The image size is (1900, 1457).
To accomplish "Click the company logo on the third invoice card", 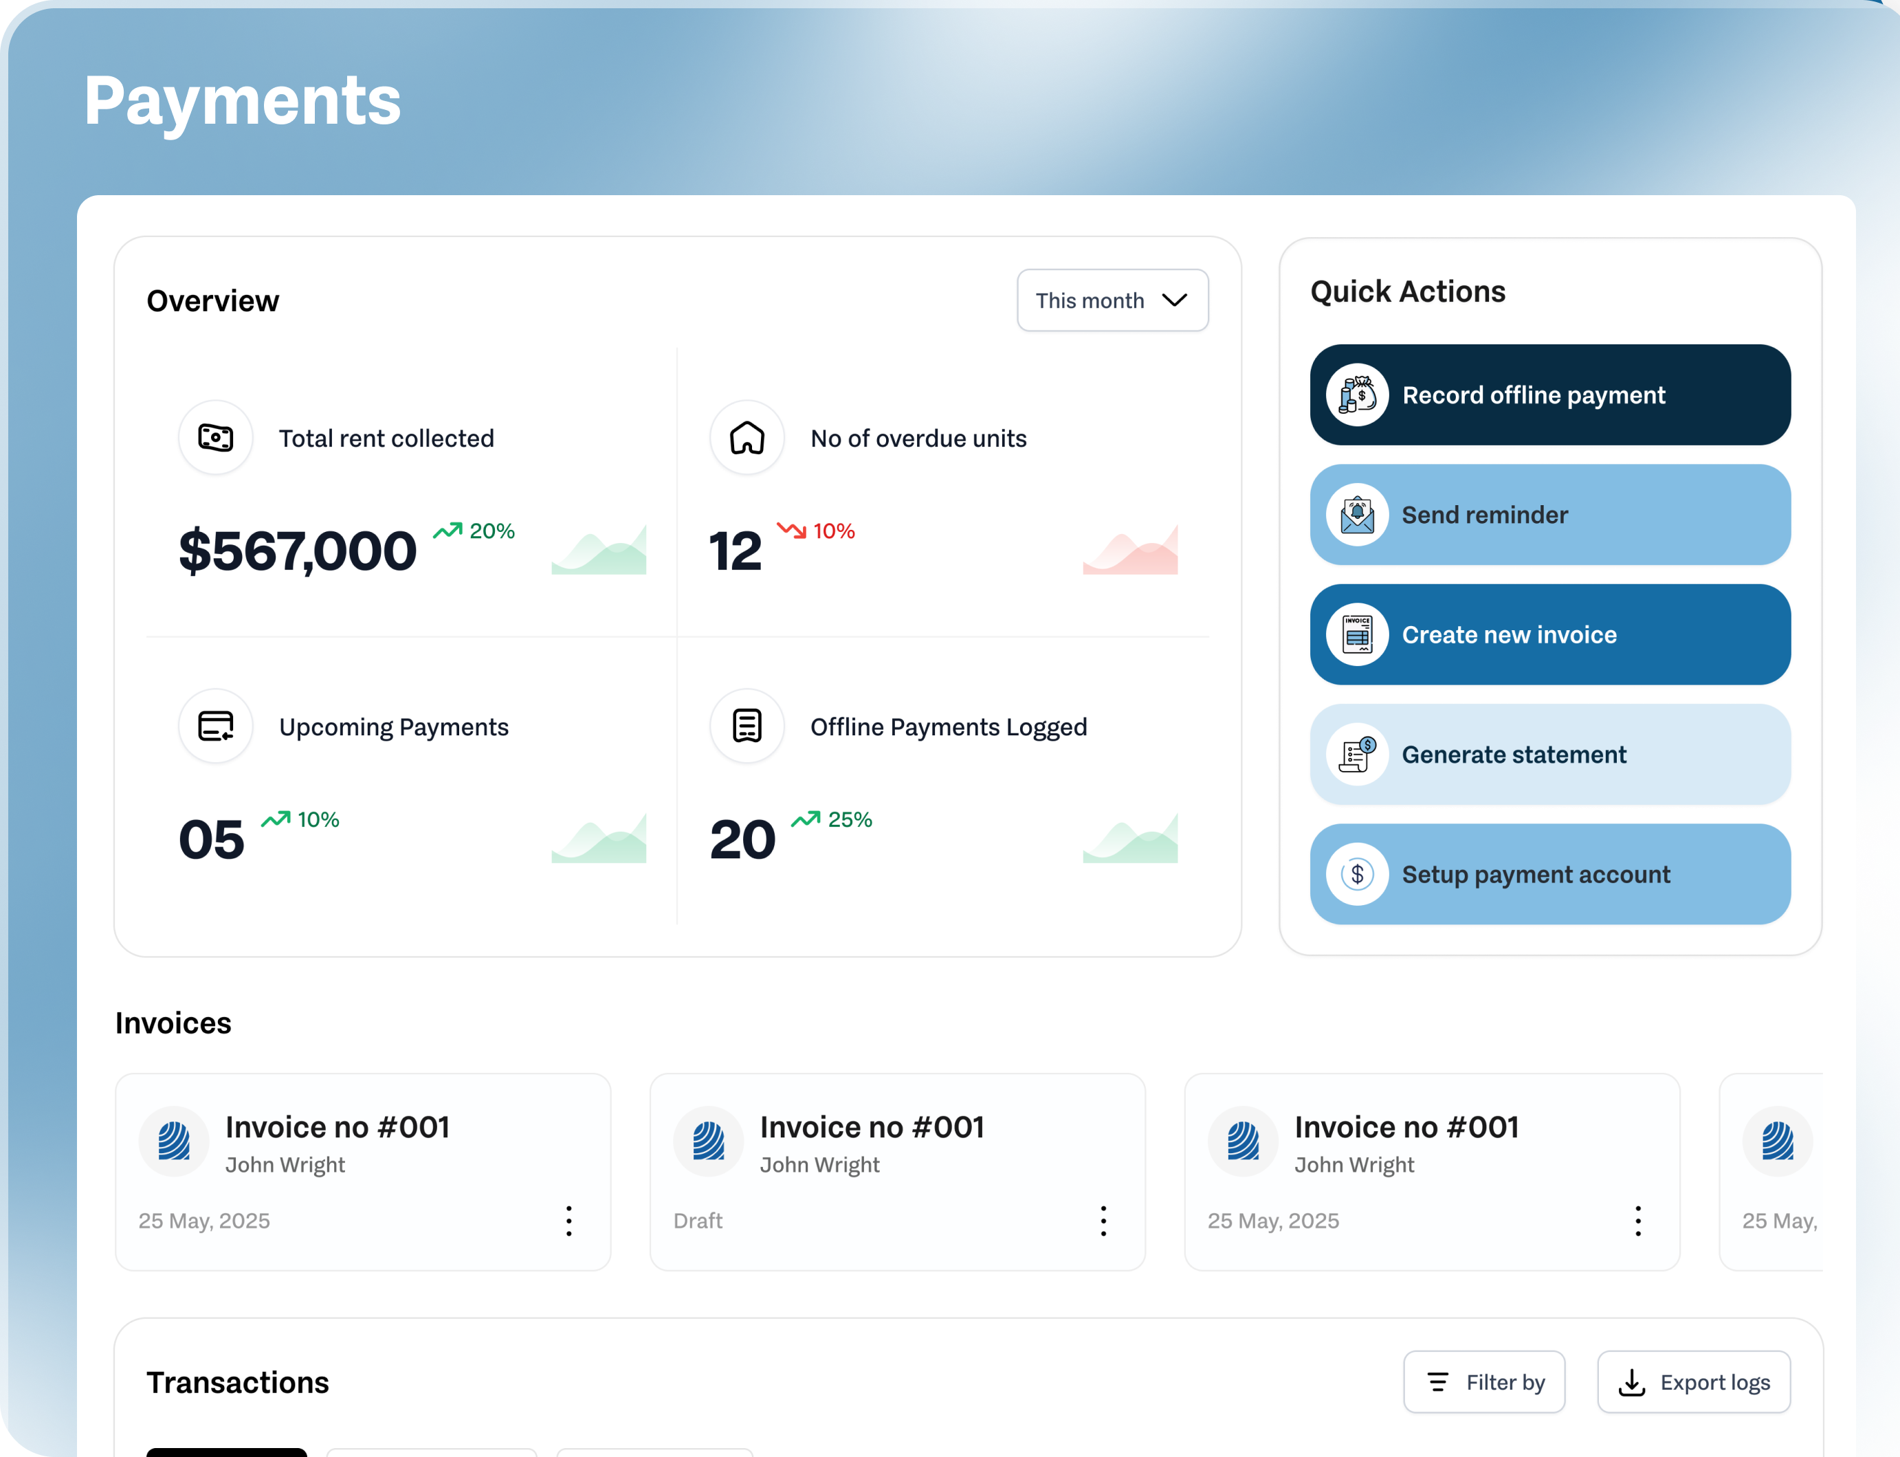I will pos(1242,1140).
